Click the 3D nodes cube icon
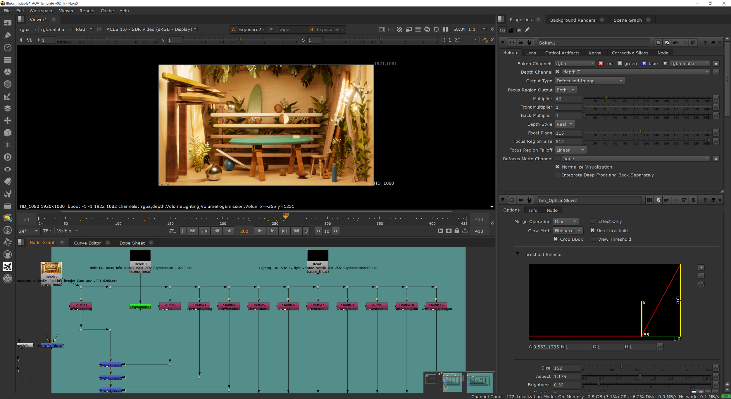The height and width of the screenshot is (399, 731). [x=8, y=133]
